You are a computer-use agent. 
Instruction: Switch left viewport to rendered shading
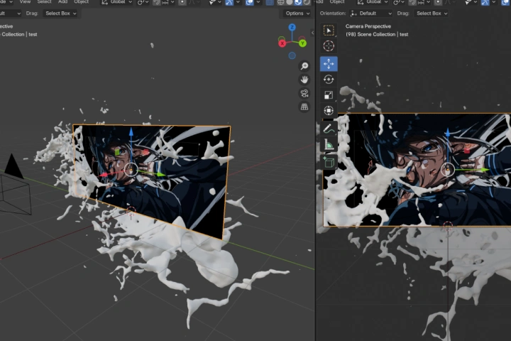coord(307,3)
